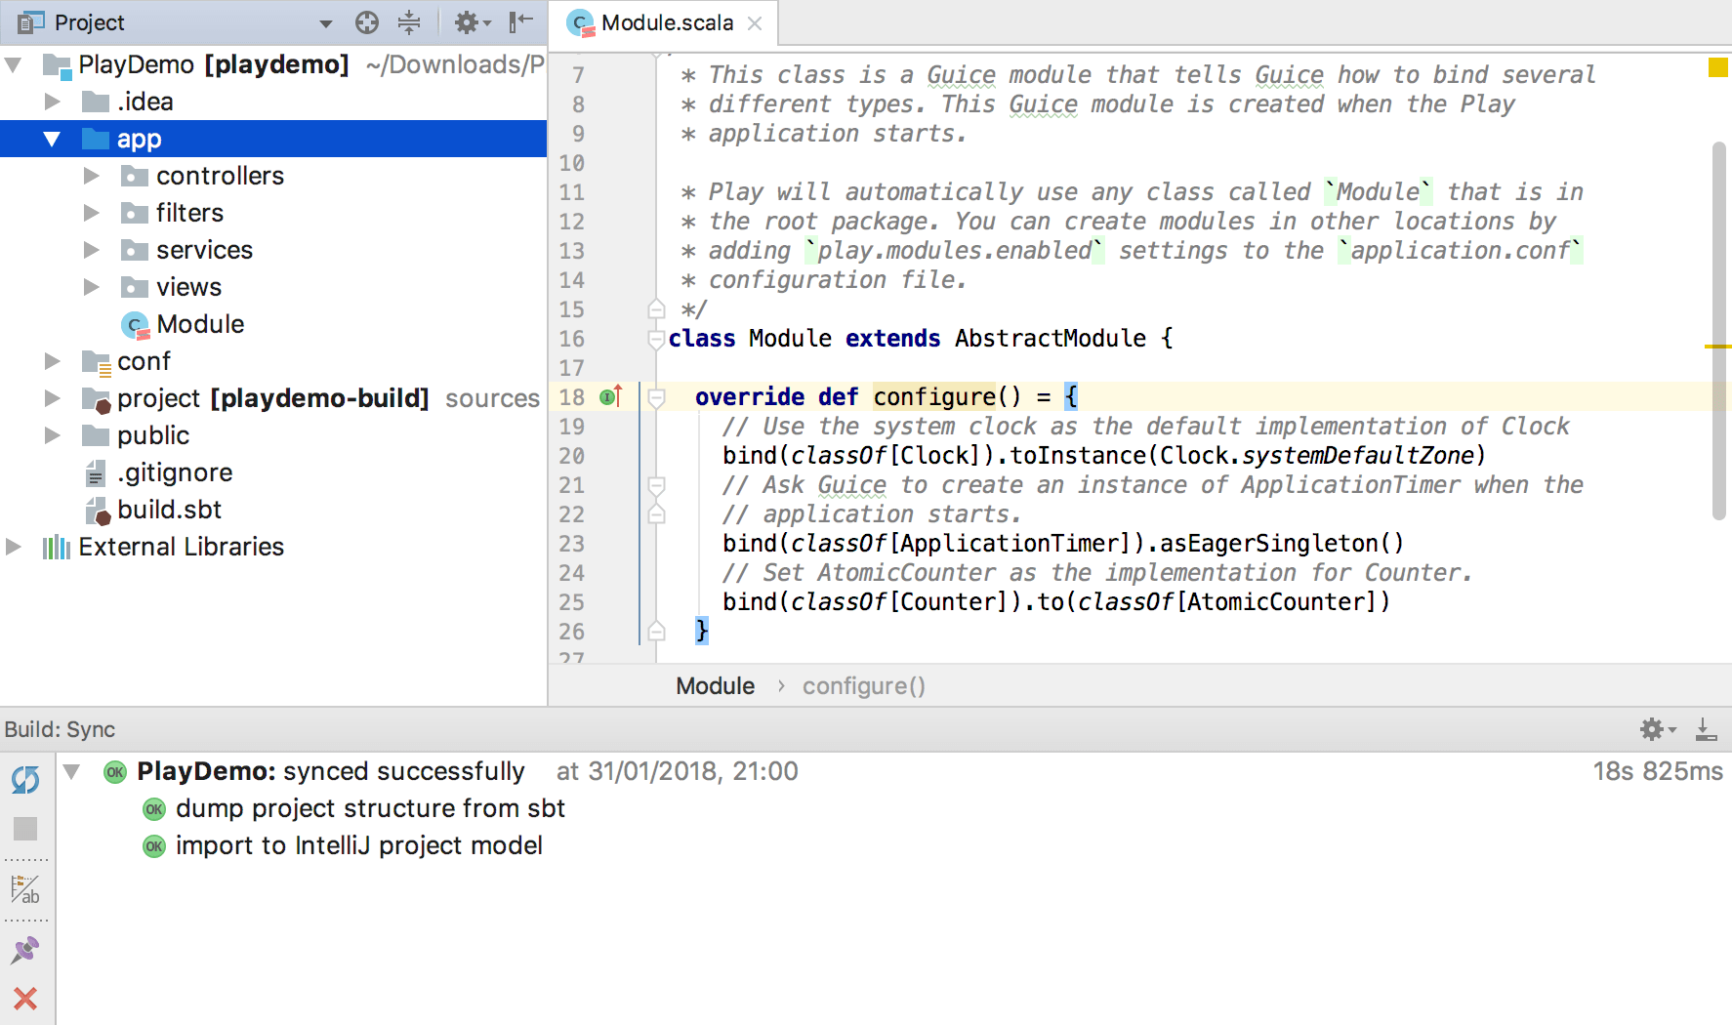
Task: Click the Reimport sync refresh icon
Action: pyautogui.click(x=25, y=779)
